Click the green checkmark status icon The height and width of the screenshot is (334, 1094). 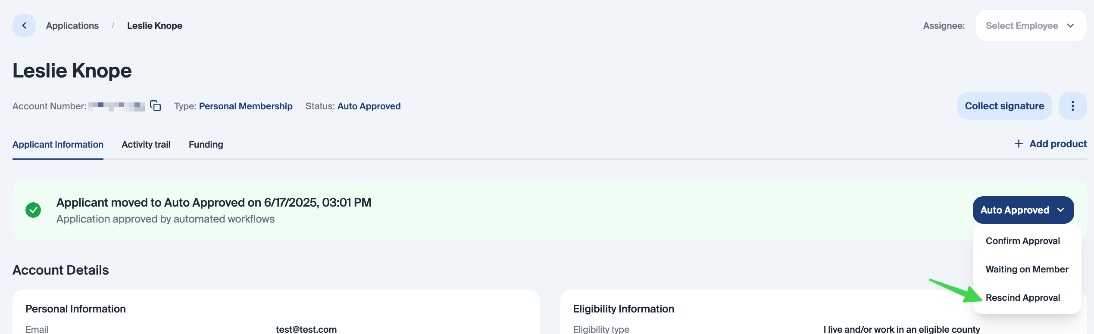click(x=33, y=210)
